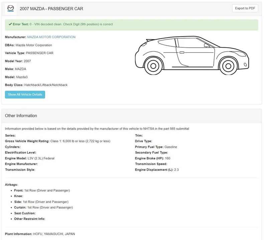The width and height of the screenshot is (264, 240).
Task: Select the Model value 'Mazda3'
Action: 22,77
